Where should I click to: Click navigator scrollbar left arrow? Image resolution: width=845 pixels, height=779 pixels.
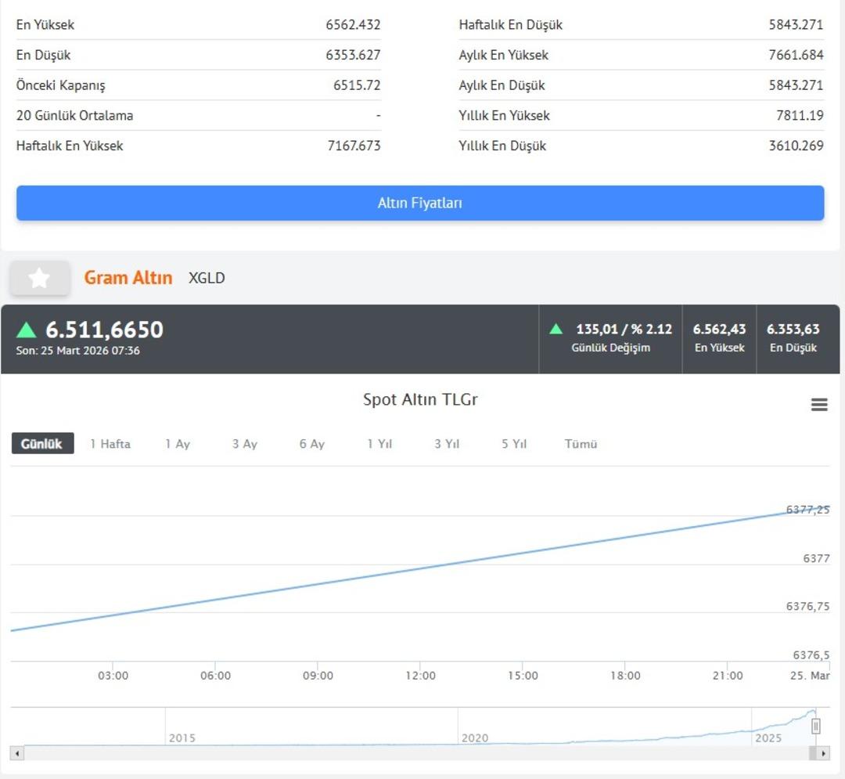pyautogui.click(x=17, y=753)
